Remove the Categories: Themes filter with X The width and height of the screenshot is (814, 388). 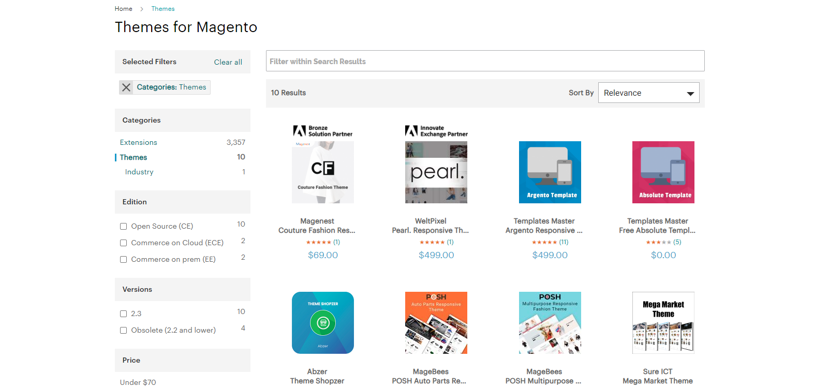[126, 87]
